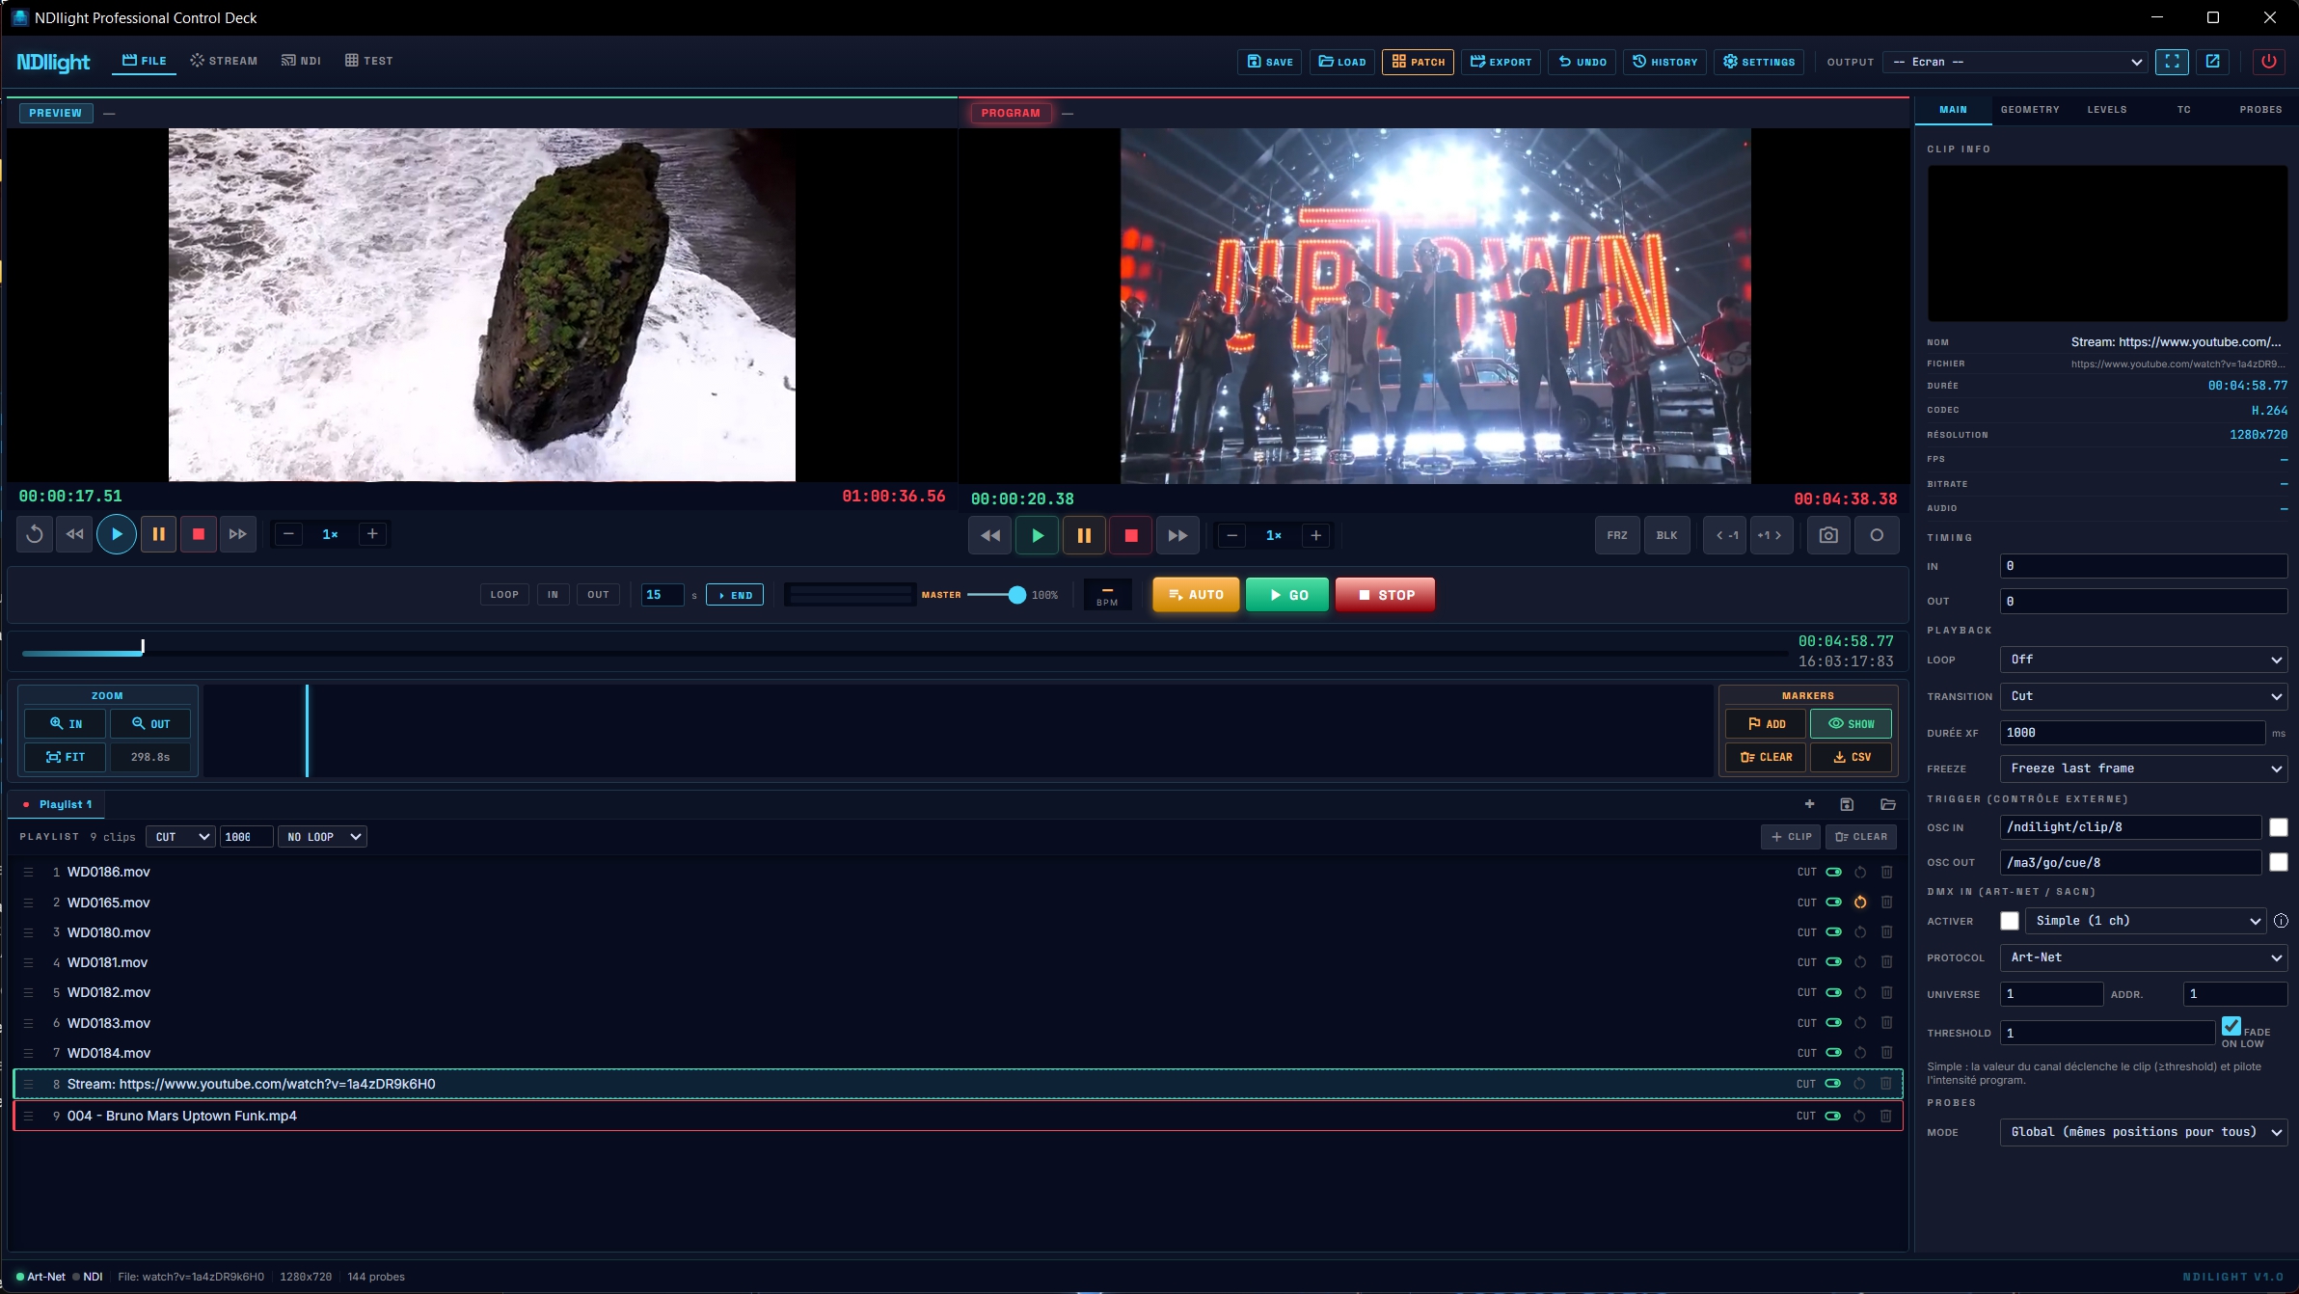The image size is (2299, 1294).
Task: Save the playlist with the disk icon
Action: tap(1847, 804)
